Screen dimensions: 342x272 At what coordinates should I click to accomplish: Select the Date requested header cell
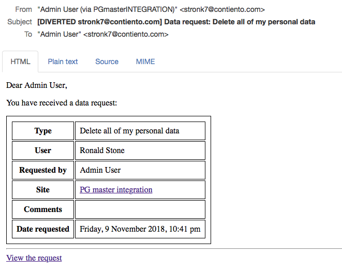43,229
